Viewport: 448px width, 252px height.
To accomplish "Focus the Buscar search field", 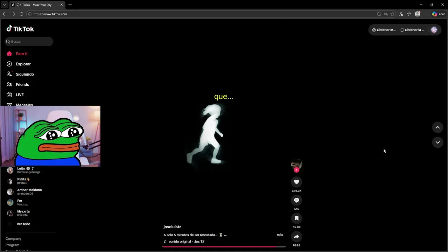I will (29, 41).
